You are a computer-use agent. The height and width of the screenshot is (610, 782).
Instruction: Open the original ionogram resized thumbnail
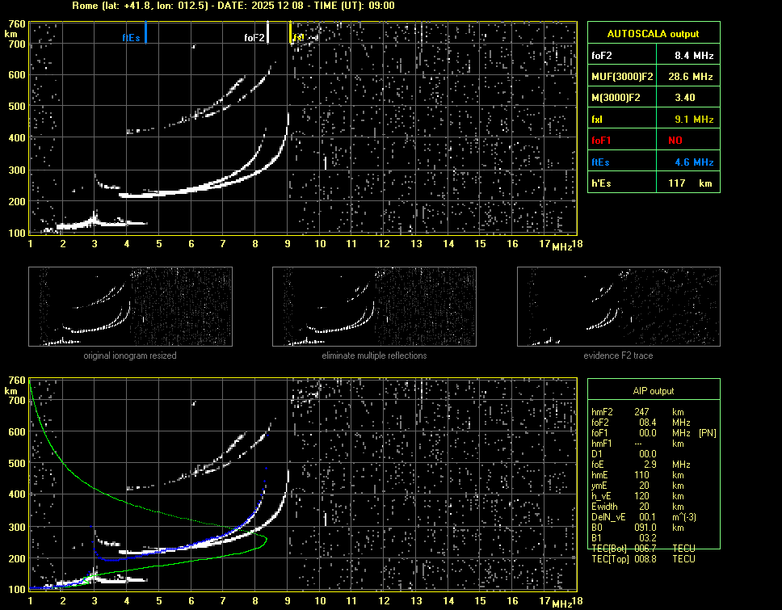click(130, 307)
